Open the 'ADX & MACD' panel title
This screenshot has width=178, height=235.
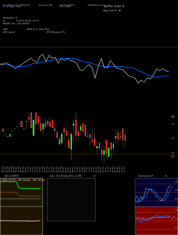click(11, 176)
